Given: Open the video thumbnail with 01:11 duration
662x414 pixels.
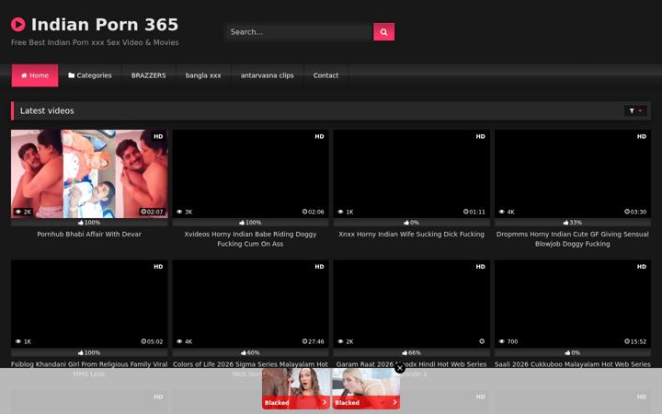Looking at the screenshot, I should click(x=412, y=174).
